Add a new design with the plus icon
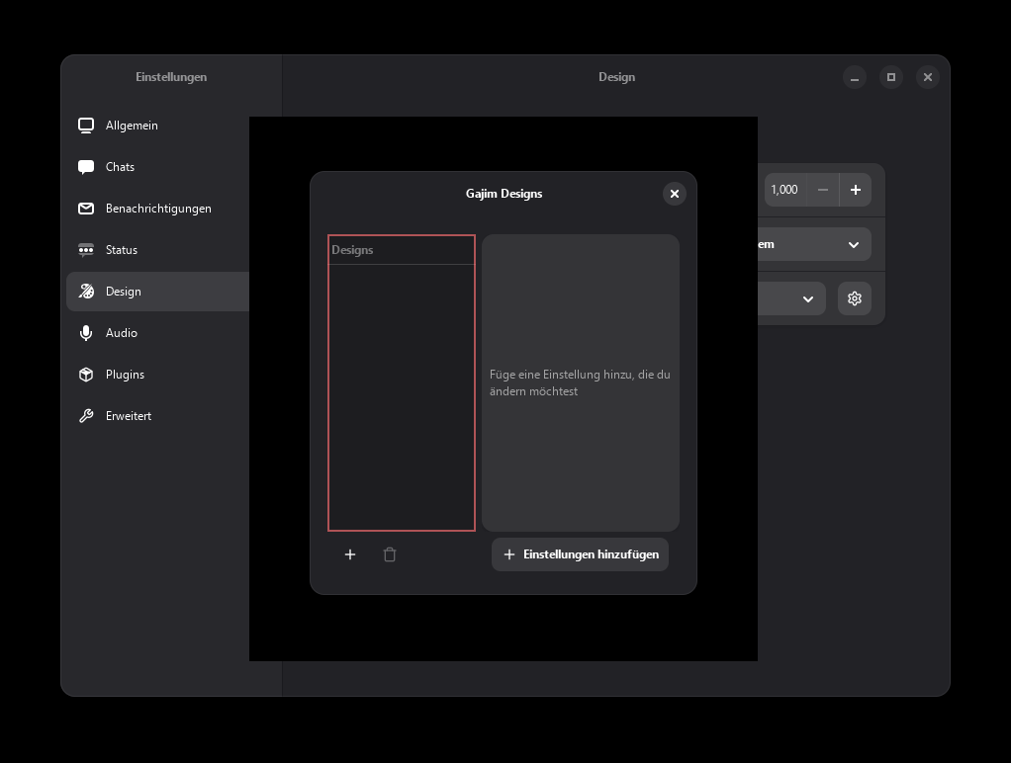Image resolution: width=1011 pixels, height=763 pixels. (x=349, y=554)
